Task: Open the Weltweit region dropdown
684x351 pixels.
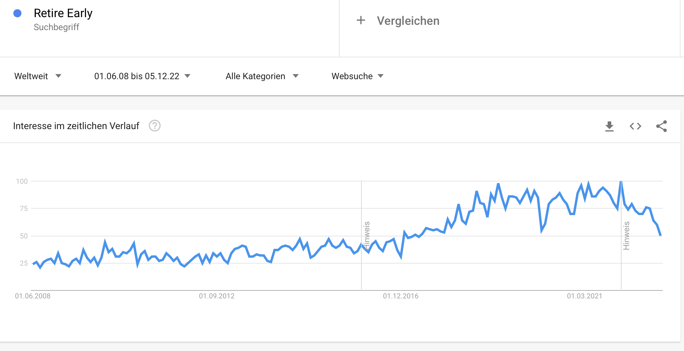Action: pyautogui.click(x=38, y=76)
